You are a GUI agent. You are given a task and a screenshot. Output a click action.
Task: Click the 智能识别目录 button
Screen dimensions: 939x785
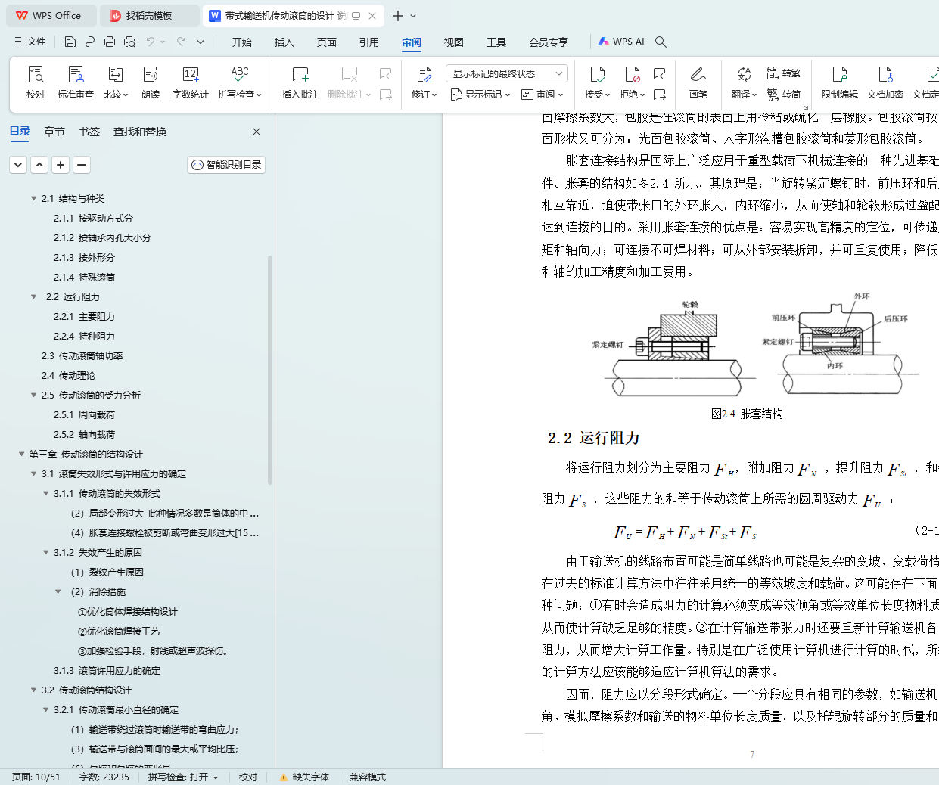point(226,164)
